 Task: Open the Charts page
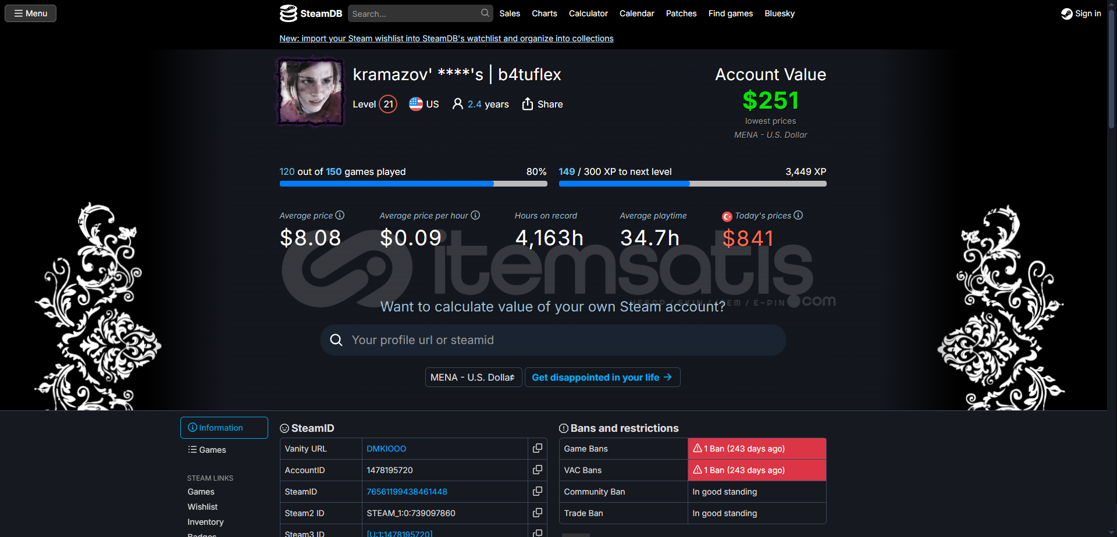tap(545, 13)
